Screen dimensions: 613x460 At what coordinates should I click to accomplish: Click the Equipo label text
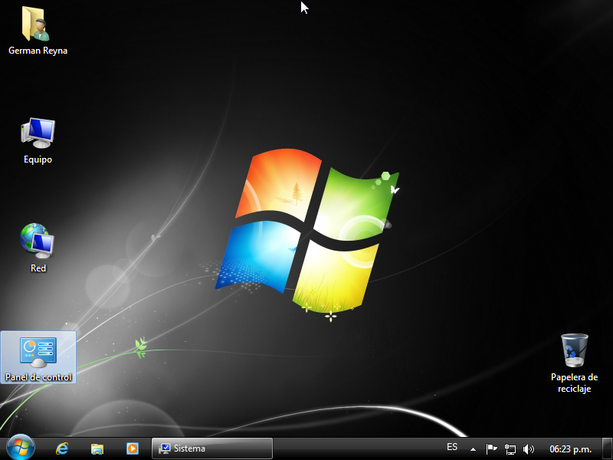tap(38, 159)
